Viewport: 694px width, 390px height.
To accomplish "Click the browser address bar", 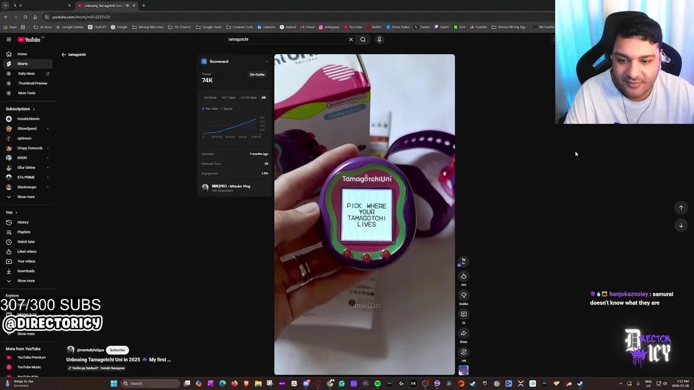I will (293, 17).
